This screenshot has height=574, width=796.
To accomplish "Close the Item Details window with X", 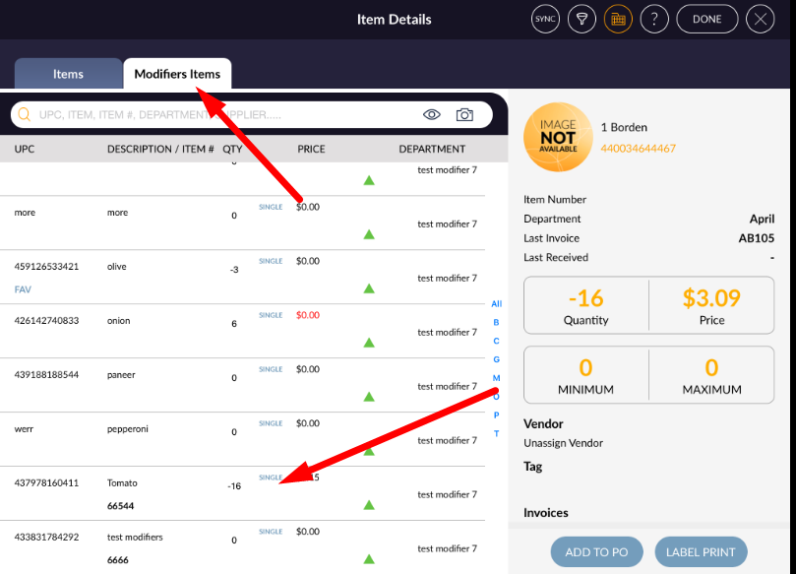I will (760, 19).
